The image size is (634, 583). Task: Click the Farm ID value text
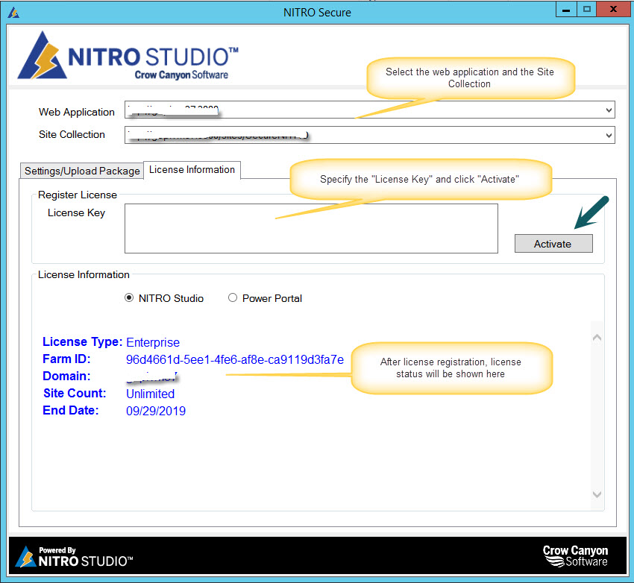[x=233, y=359]
